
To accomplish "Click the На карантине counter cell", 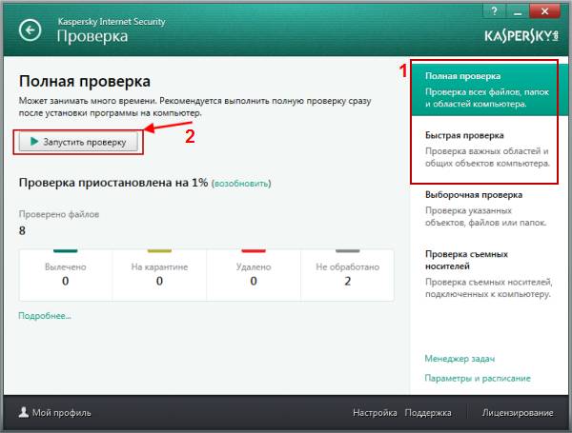I will coord(159,275).
